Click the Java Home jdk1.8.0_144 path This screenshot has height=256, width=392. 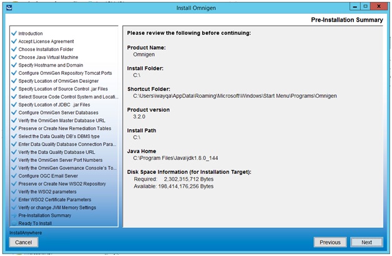(175, 158)
